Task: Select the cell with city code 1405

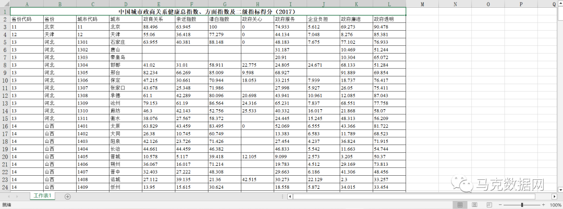Action: point(93,156)
